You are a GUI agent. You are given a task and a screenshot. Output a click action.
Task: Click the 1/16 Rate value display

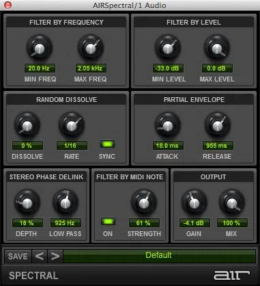pyautogui.click(x=72, y=146)
